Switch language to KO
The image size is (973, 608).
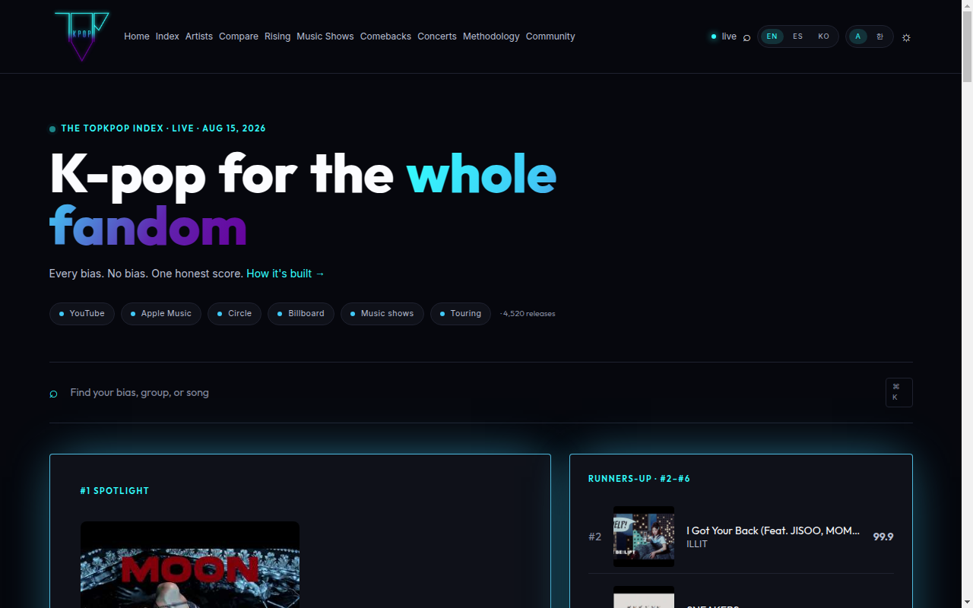[x=823, y=36]
